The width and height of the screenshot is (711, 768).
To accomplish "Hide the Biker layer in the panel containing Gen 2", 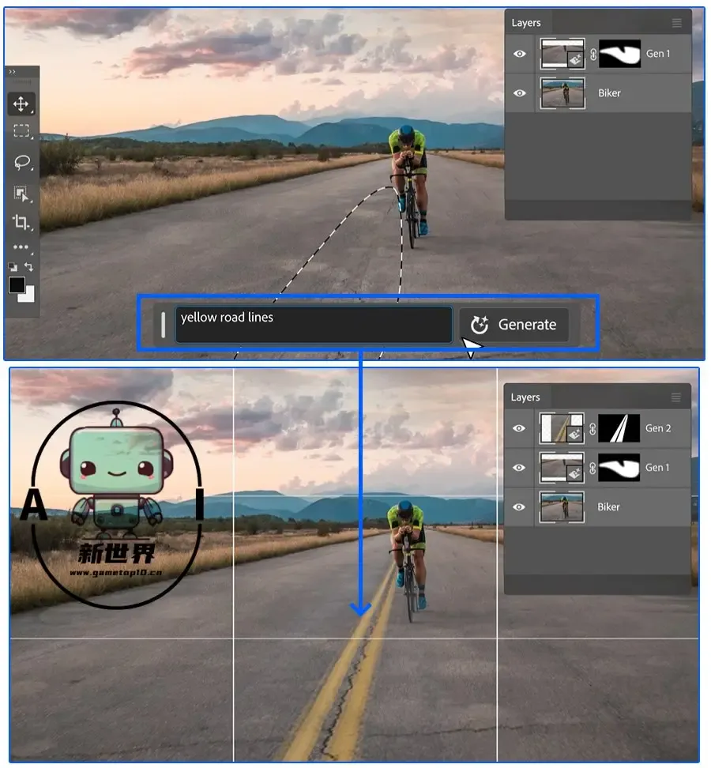I will point(518,507).
